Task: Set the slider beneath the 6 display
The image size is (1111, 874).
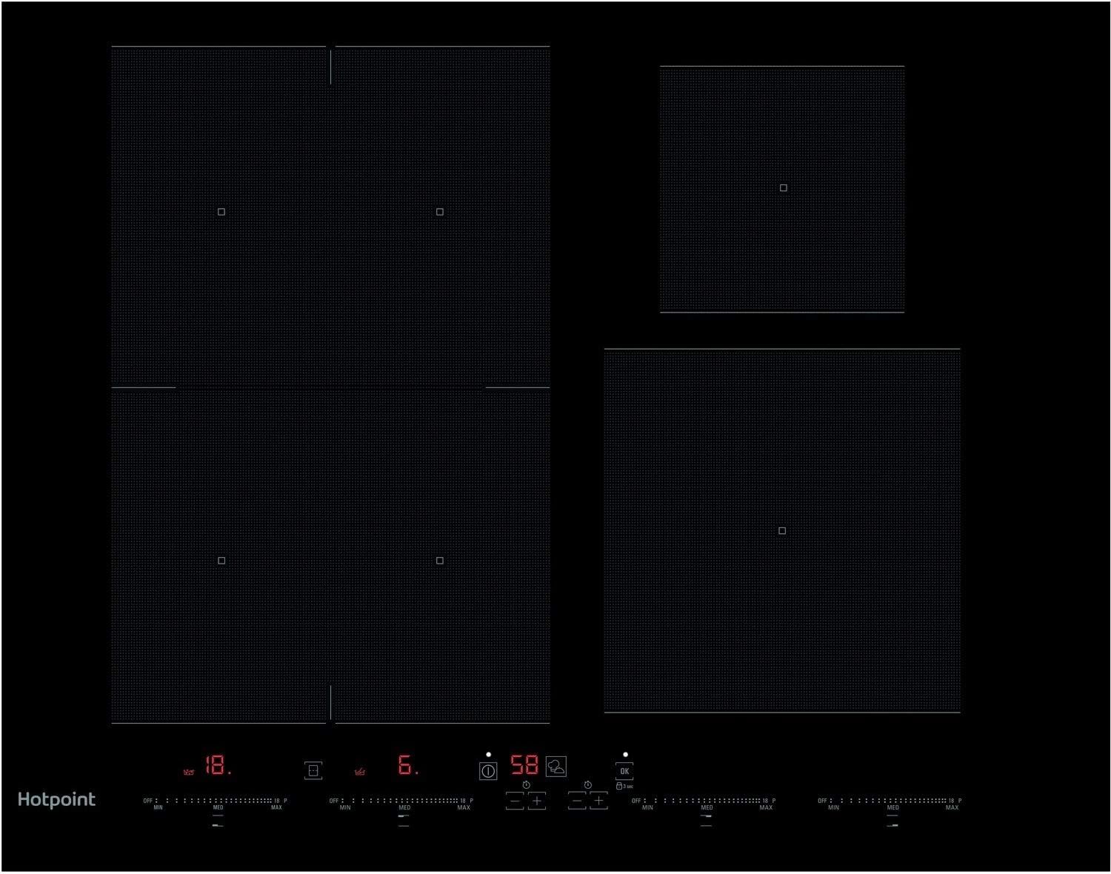Action: pyautogui.click(x=401, y=801)
